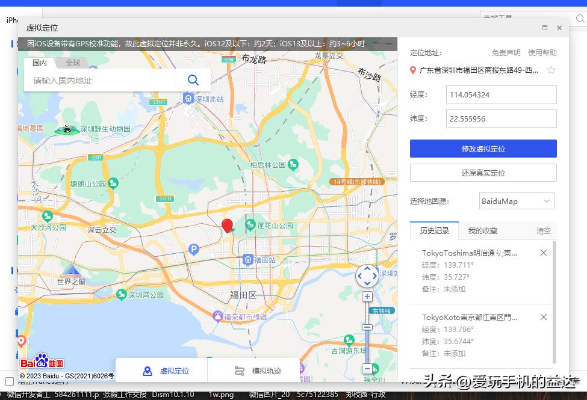The height and width of the screenshot is (400, 587).
Task: Click the blue parking P icon on map
Action: click(193, 249)
